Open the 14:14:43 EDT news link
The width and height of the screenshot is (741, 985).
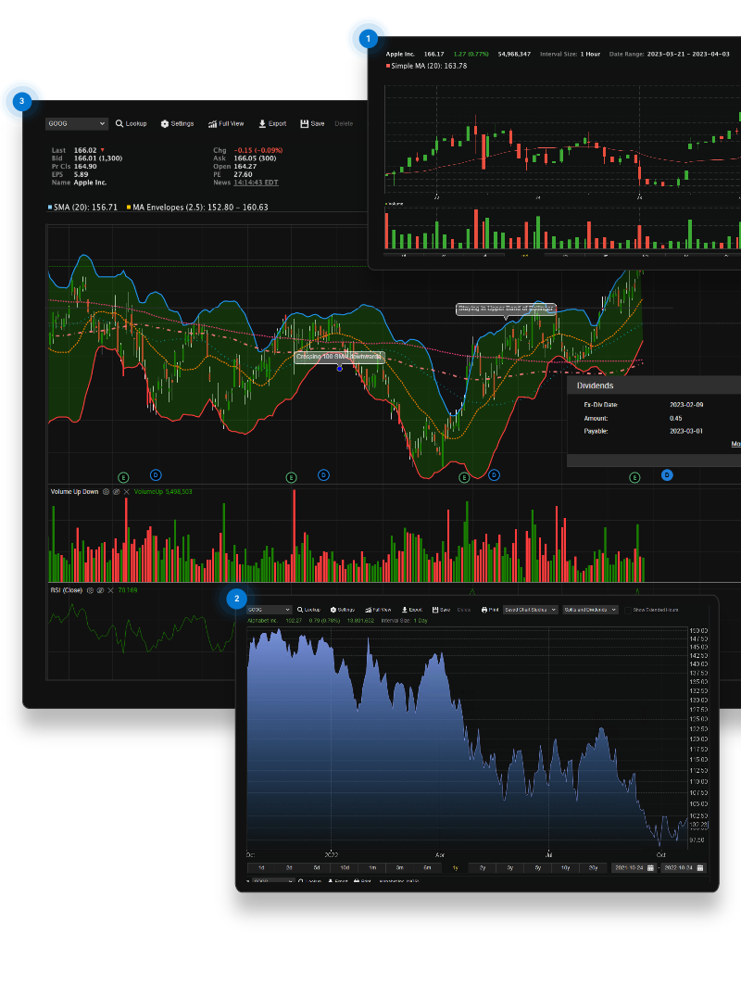tap(257, 183)
